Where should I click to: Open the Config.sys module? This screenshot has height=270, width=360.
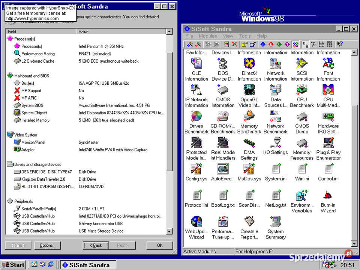[x=196, y=172]
